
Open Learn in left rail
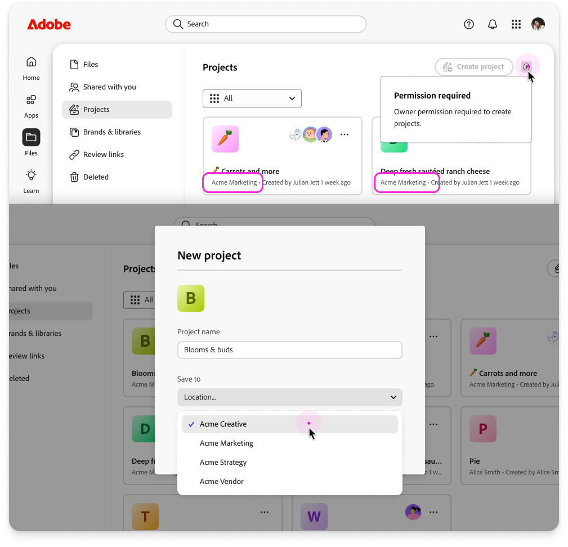click(x=31, y=182)
